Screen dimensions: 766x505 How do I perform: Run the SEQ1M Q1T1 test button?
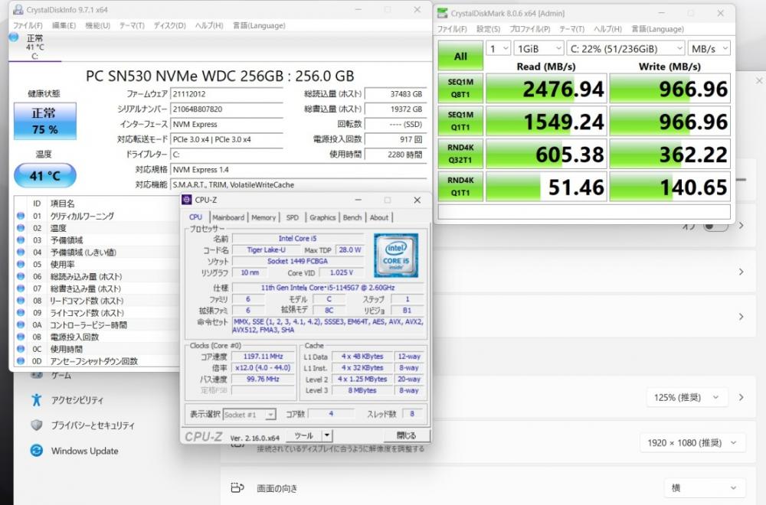tap(460, 121)
